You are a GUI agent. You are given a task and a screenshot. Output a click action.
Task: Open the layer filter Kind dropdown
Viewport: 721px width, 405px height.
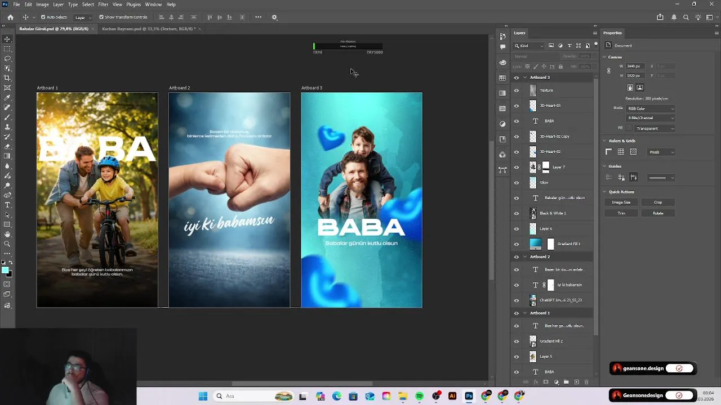coord(529,46)
